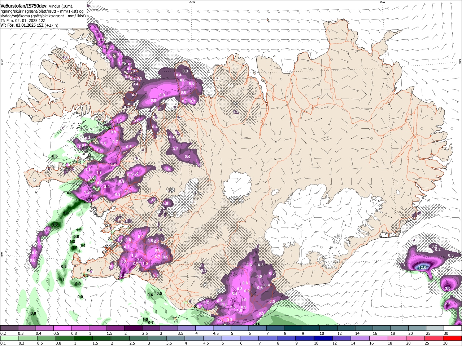462x346 pixels.
Task: Click the 20W longitude label
Action: coord(192,2)
